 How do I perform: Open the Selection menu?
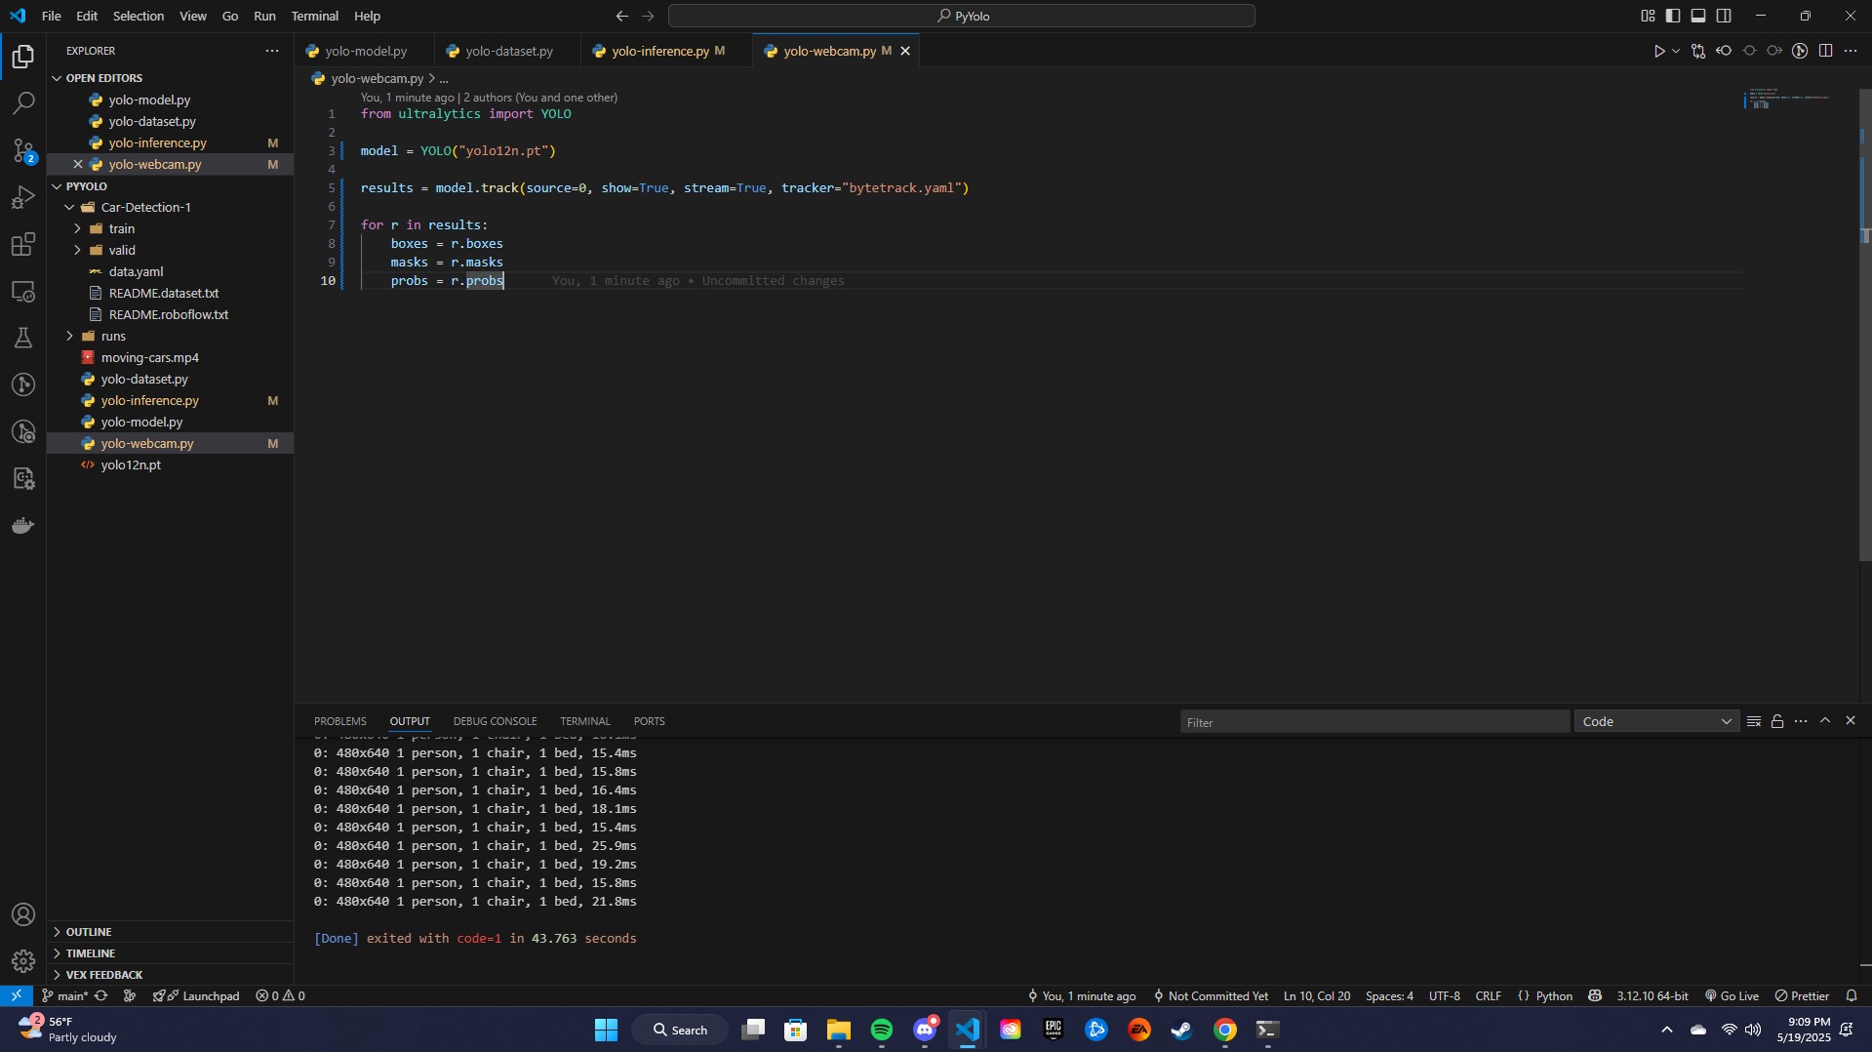(139, 16)
